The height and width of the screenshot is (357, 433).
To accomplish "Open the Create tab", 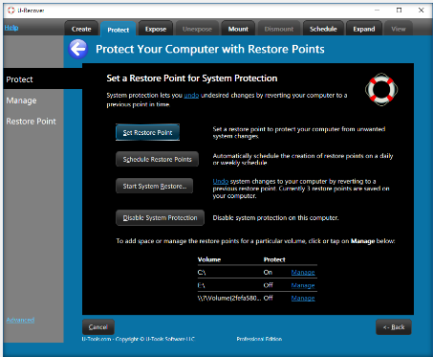I will [81, 29].
